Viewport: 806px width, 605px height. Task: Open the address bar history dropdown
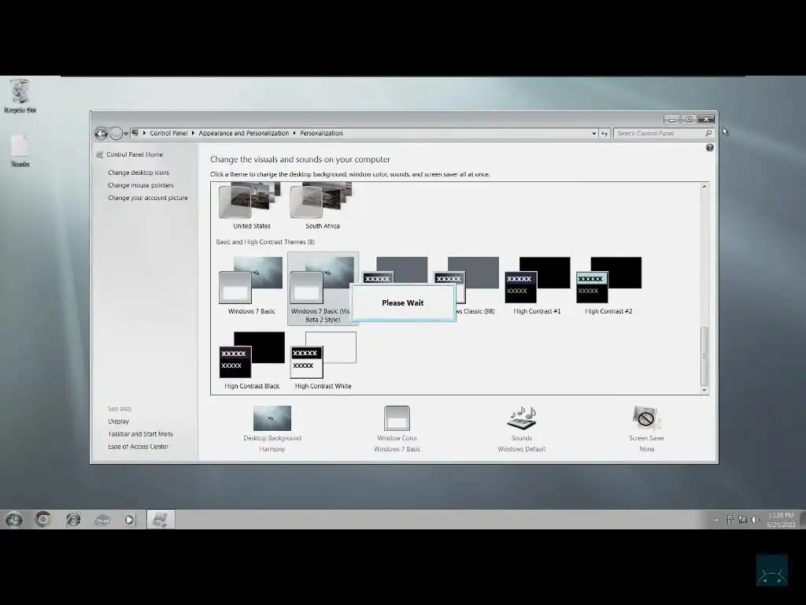(x=594, y=134)
